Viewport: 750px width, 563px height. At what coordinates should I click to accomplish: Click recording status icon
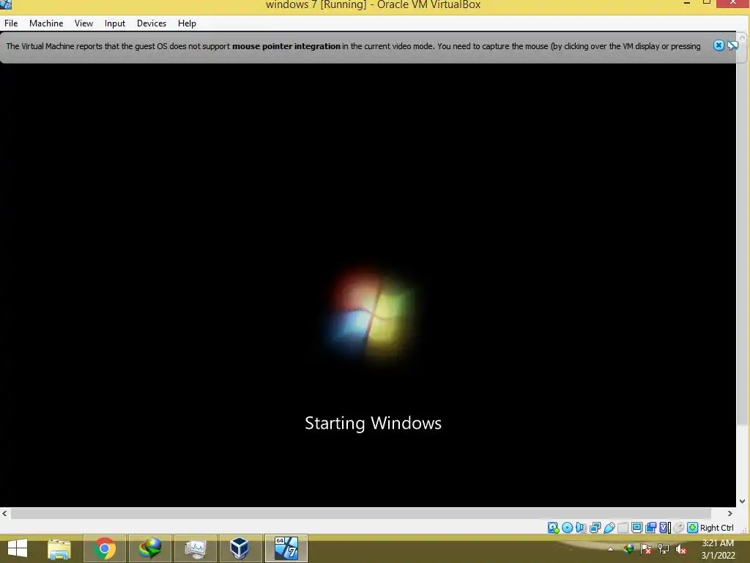click(650, 528)
